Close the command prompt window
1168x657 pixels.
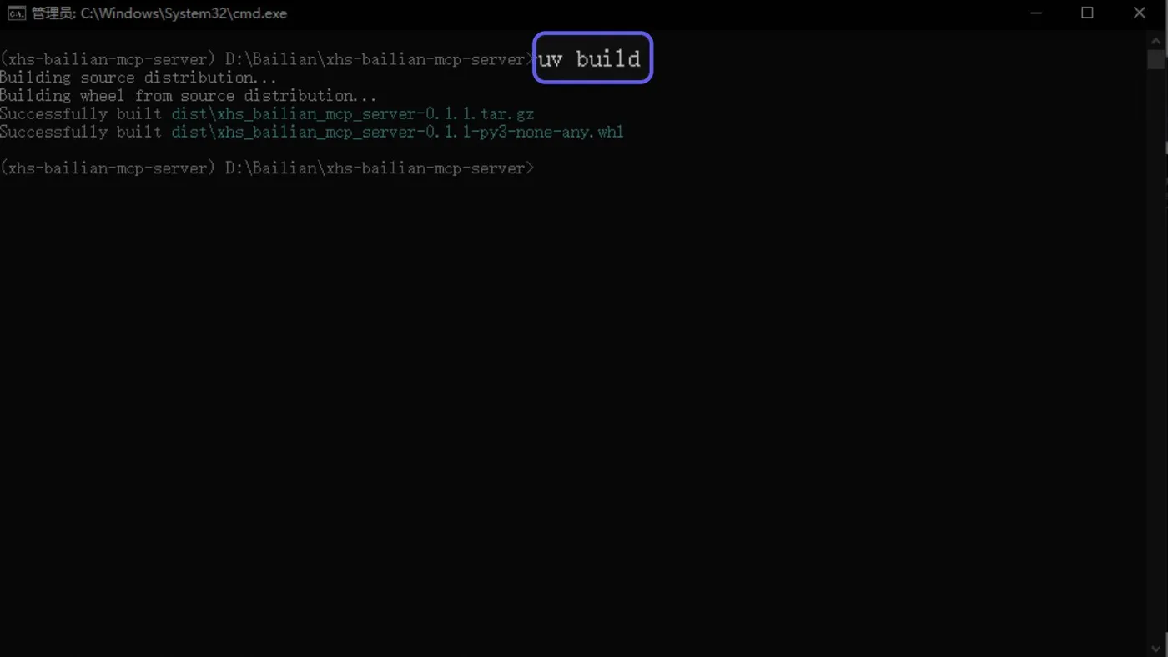(x=1140, y=13)
